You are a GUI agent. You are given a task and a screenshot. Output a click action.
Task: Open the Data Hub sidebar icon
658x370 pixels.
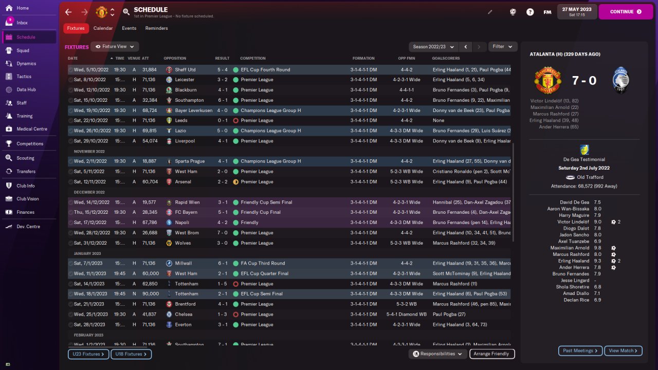9,89
